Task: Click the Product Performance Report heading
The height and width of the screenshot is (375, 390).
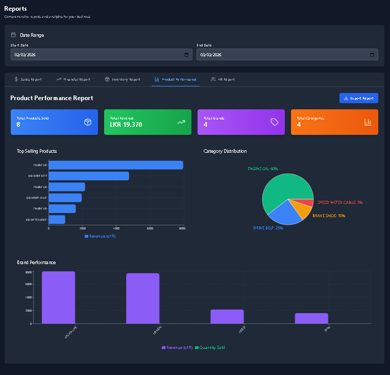Action: pos(52,98)
